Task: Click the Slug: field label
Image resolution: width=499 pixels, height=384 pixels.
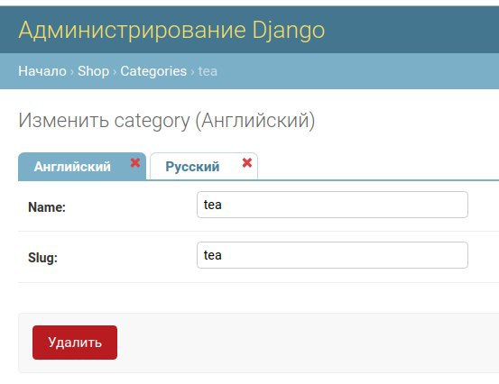Action: tap(42, 258)
